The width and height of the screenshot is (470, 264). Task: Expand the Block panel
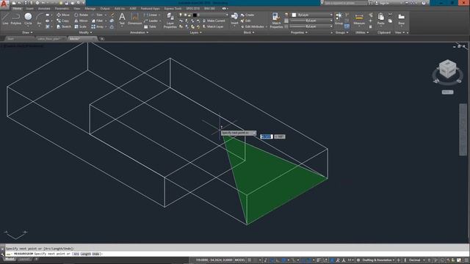[x=249, y=32]
